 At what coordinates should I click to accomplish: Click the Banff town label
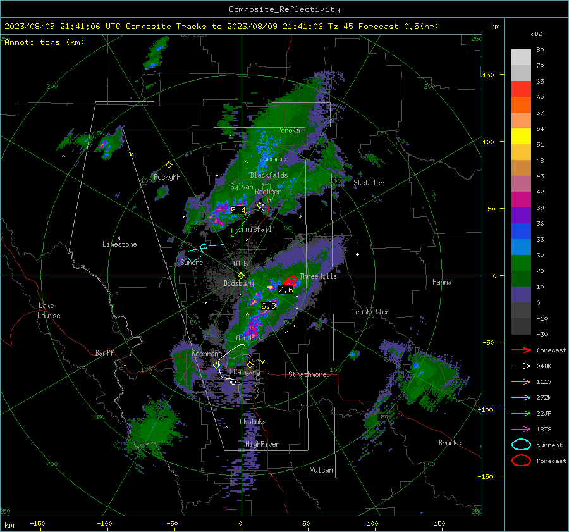pos(104,353)
